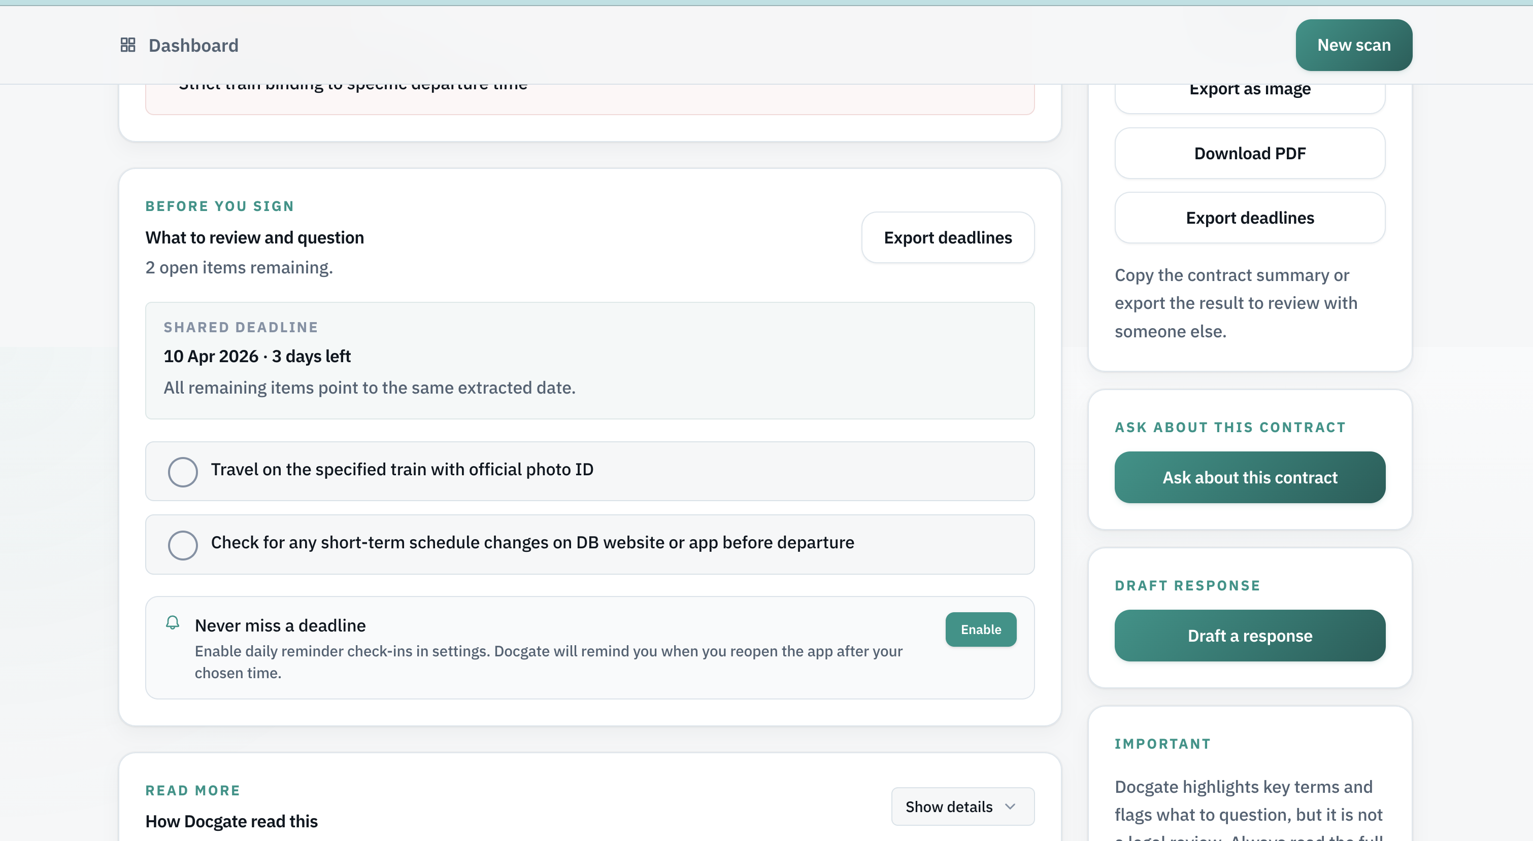This screenshot has height=841, width=1533.
Task: Click the 'Travel on the specified train' row text
Action: coord(402,470)
